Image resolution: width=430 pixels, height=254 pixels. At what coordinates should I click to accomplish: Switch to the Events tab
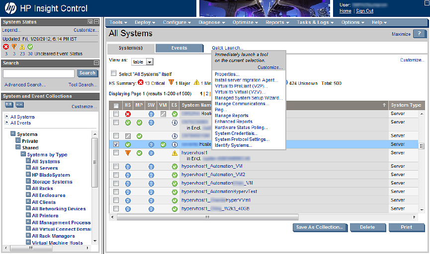point(179,48)
